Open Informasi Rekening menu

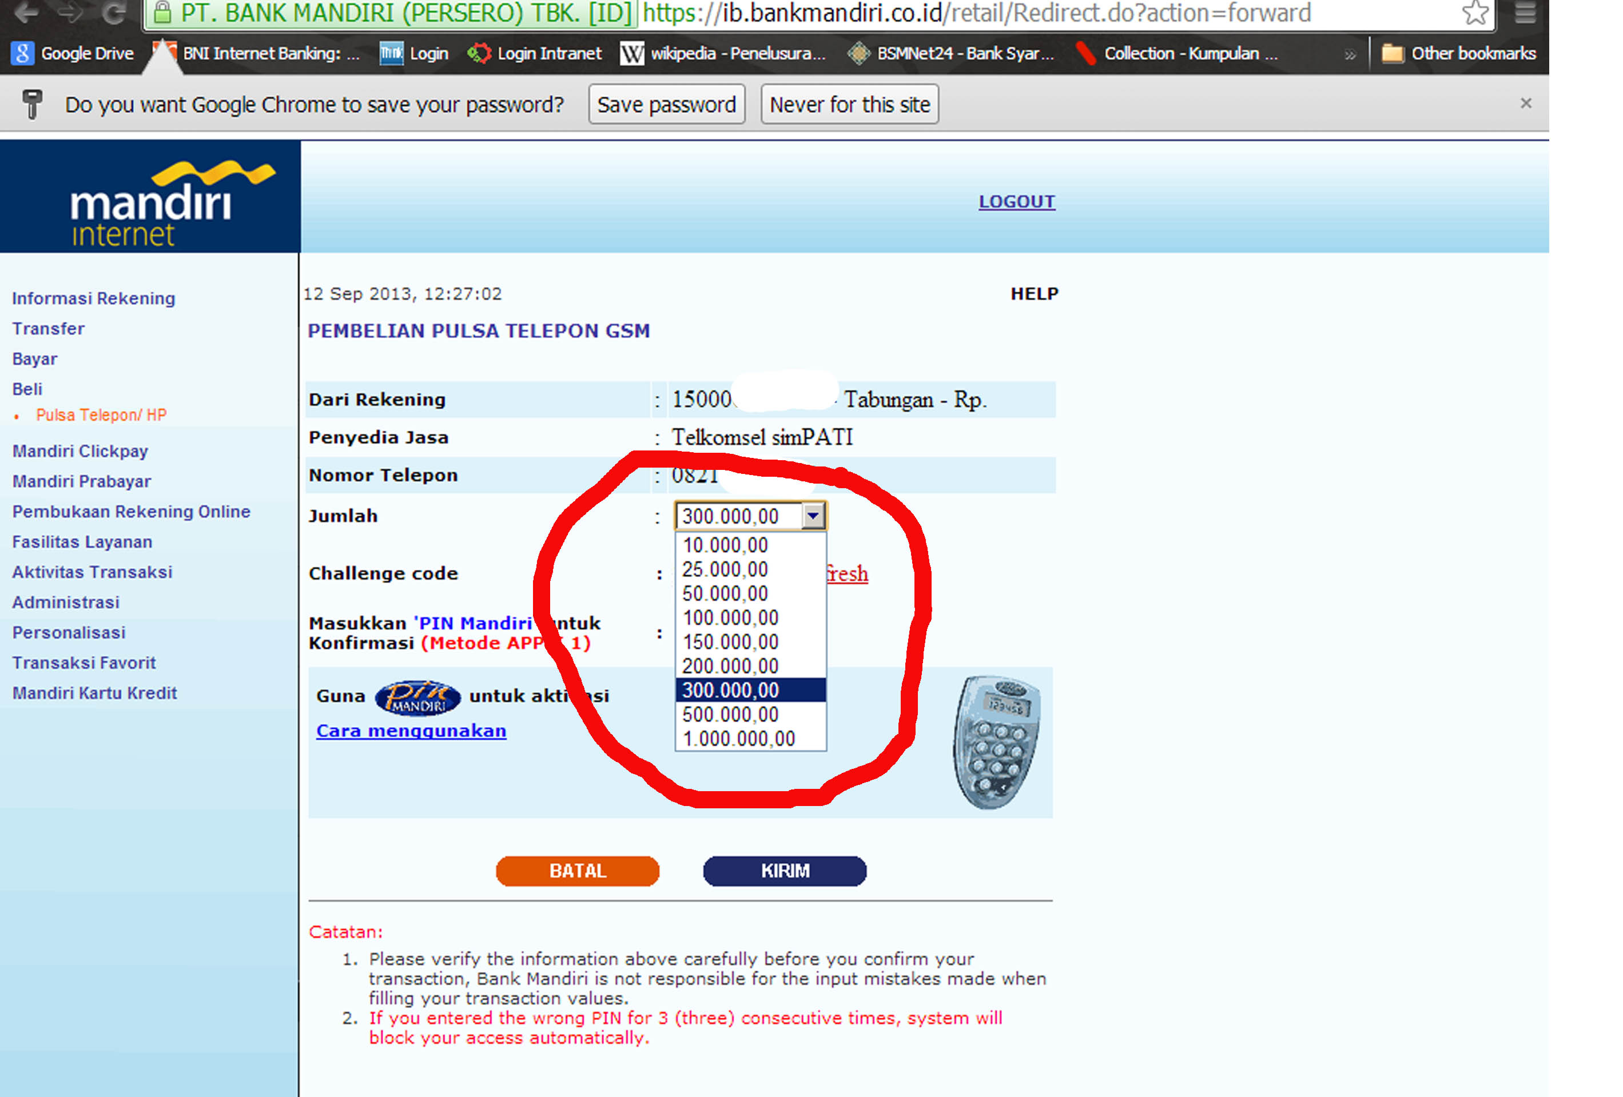point(94,298)
